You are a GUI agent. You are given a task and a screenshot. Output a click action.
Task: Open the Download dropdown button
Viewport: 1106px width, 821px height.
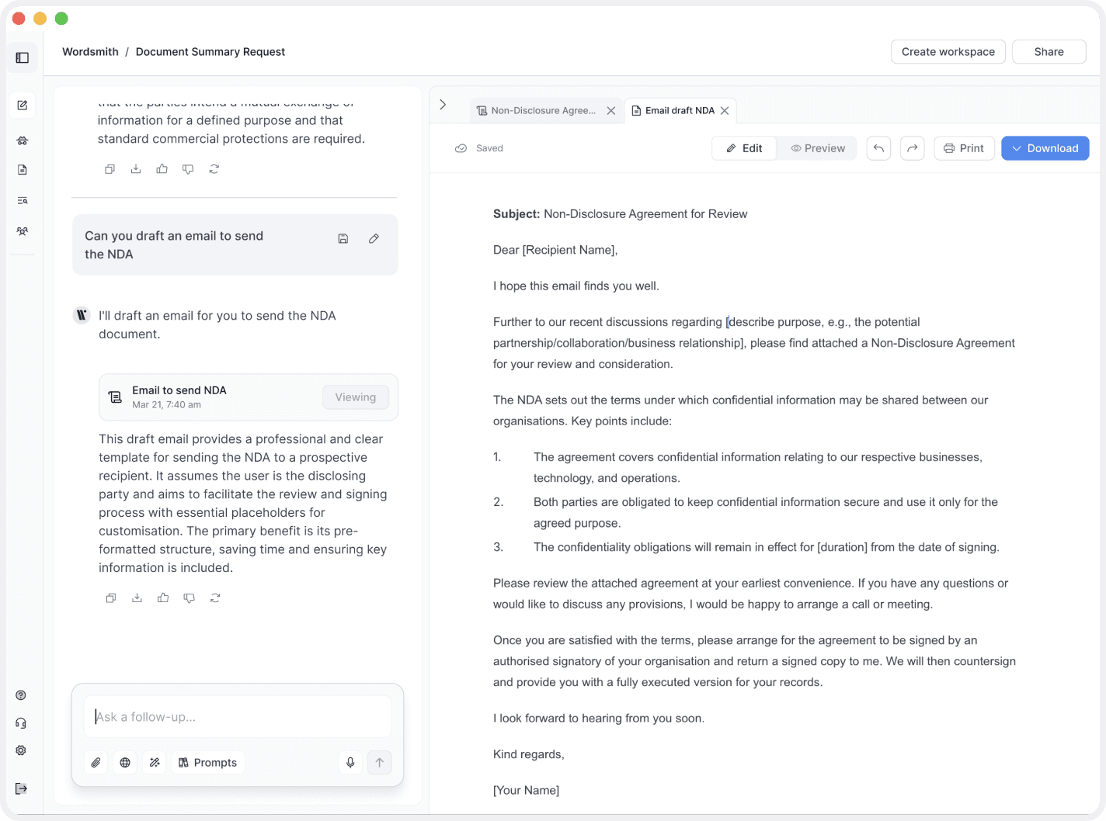(x=1045, y=148)
